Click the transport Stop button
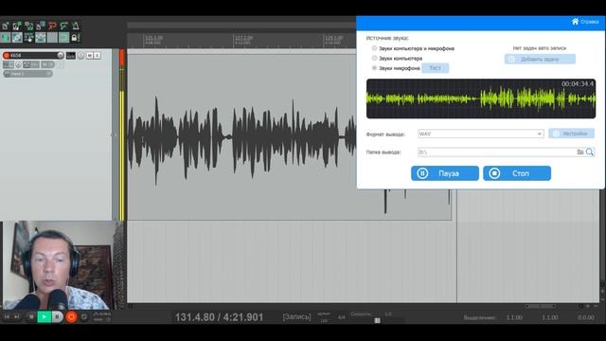This screenshot has height=341, width=606. tap(31, 317)
